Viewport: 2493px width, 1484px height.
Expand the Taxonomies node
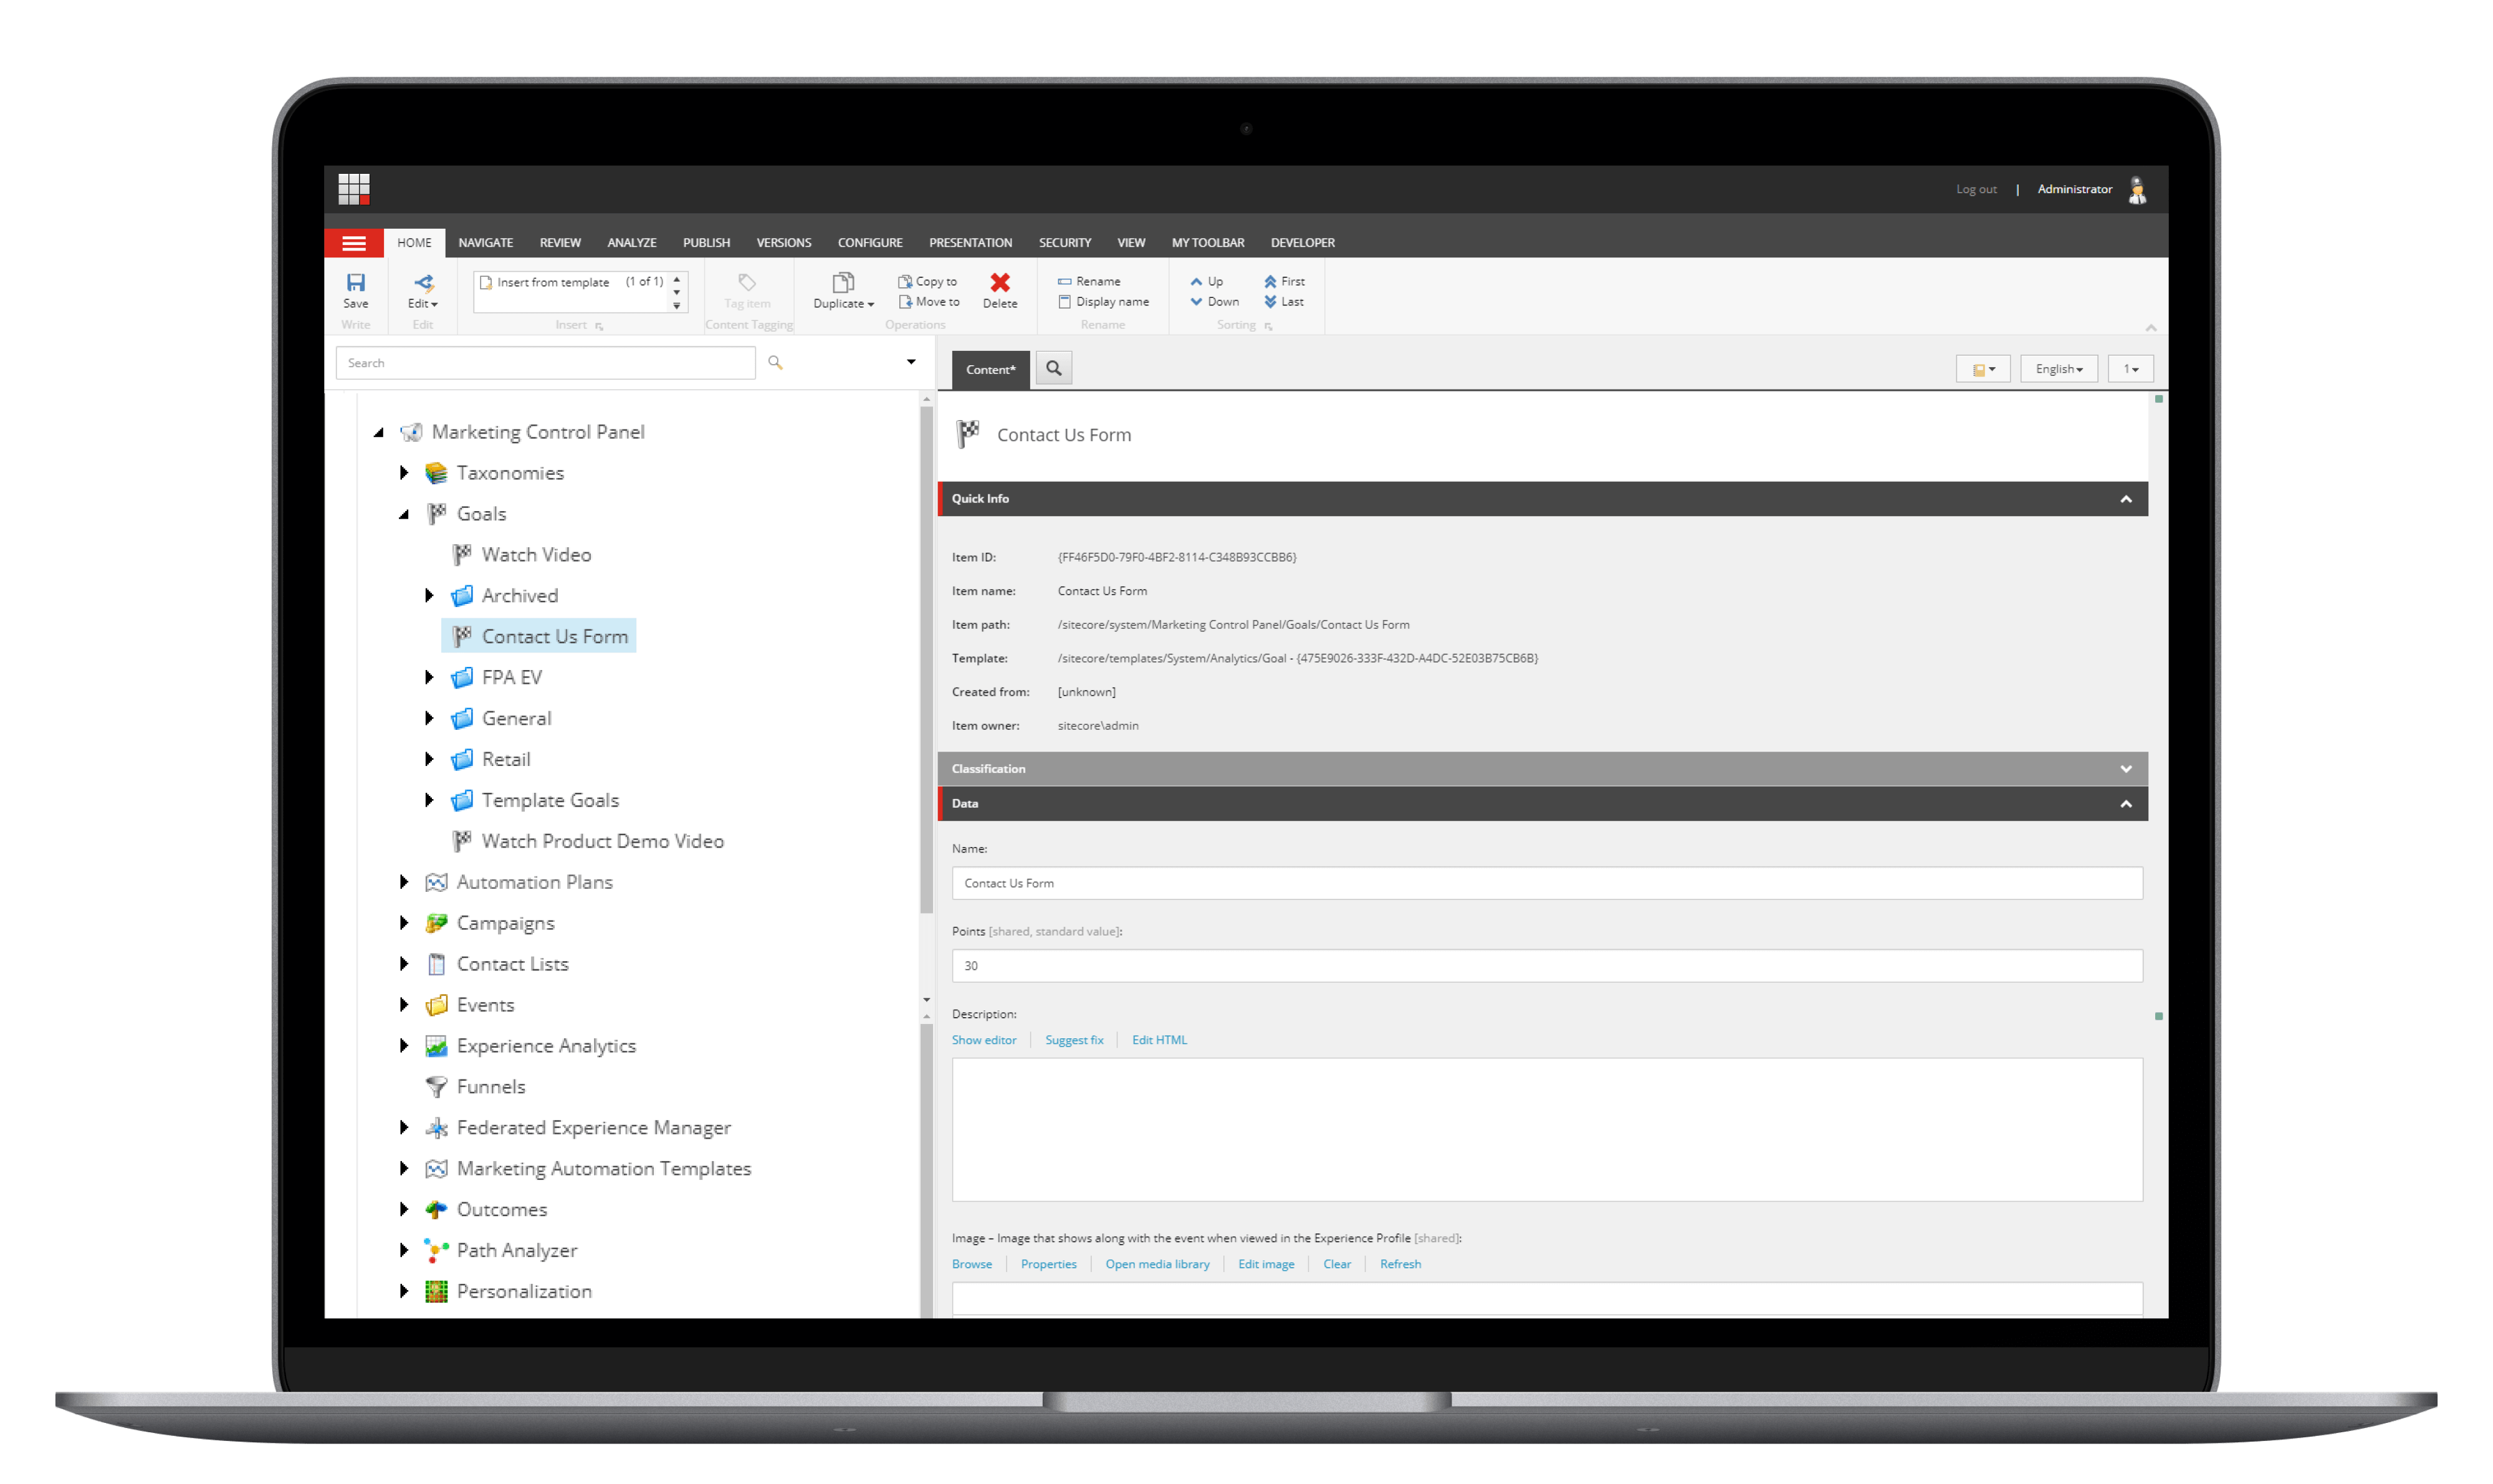(x=403, y=473)
